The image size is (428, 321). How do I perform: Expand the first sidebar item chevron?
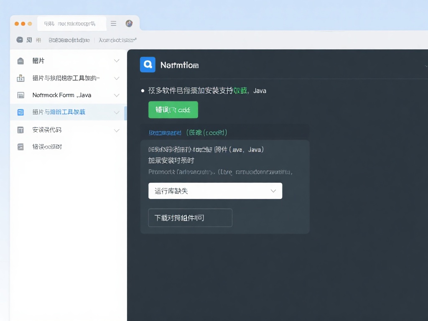click(117, 61)
